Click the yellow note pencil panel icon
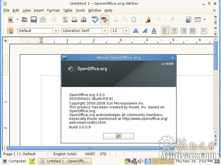Viewport: 221px width, 165px height. [32, 161]
